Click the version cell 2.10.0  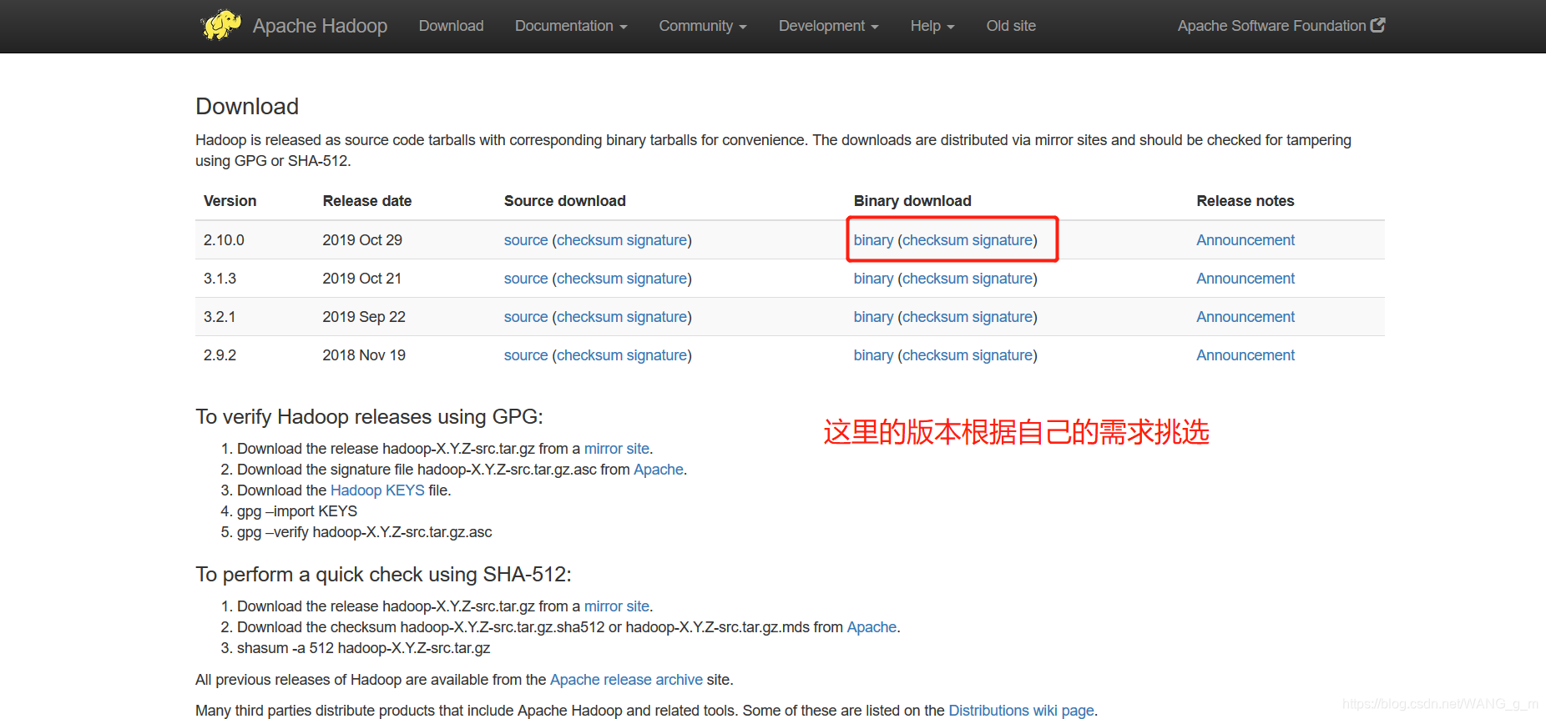(224, 240)
